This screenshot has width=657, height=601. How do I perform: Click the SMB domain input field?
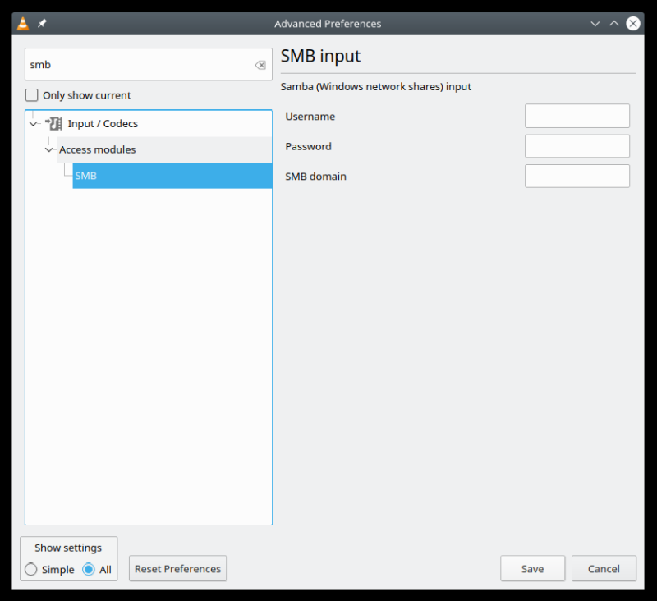point(577,175)
